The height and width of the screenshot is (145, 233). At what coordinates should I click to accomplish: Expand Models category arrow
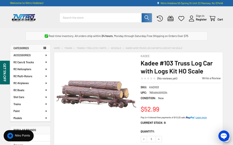pos(46,118)
